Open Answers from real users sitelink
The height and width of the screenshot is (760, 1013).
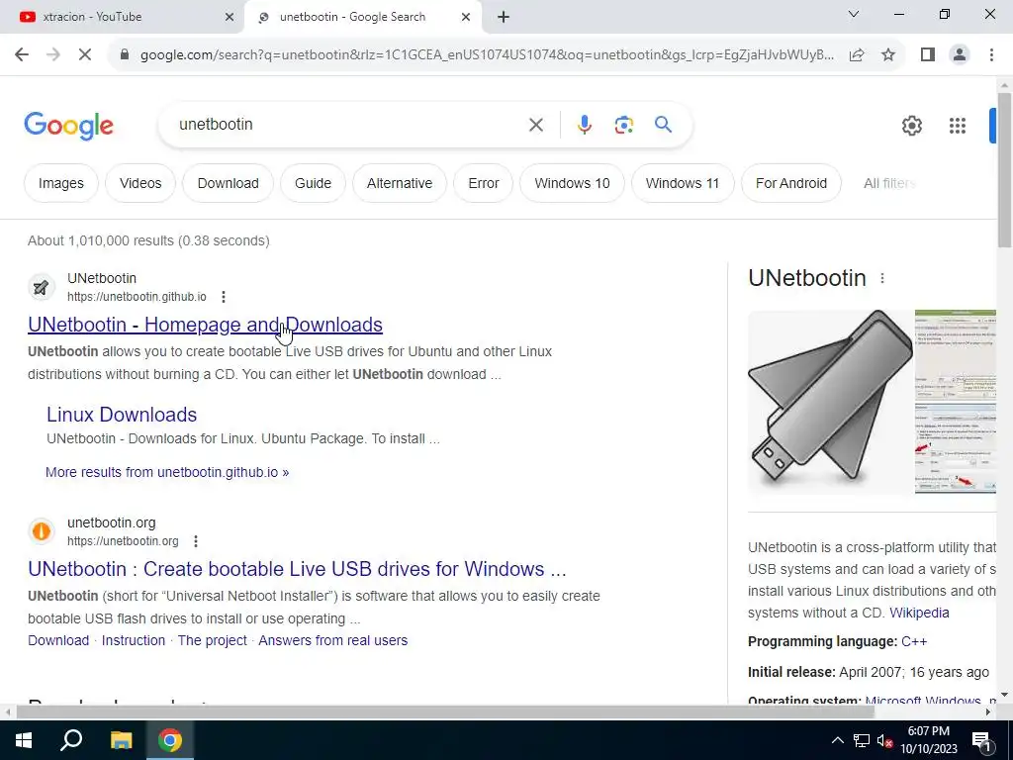(x=332, y=640)
